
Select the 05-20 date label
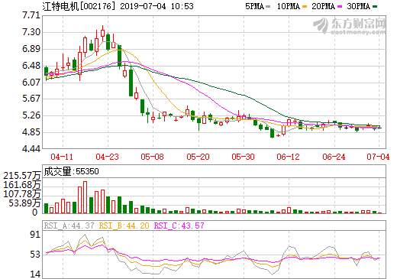point(198,157)
